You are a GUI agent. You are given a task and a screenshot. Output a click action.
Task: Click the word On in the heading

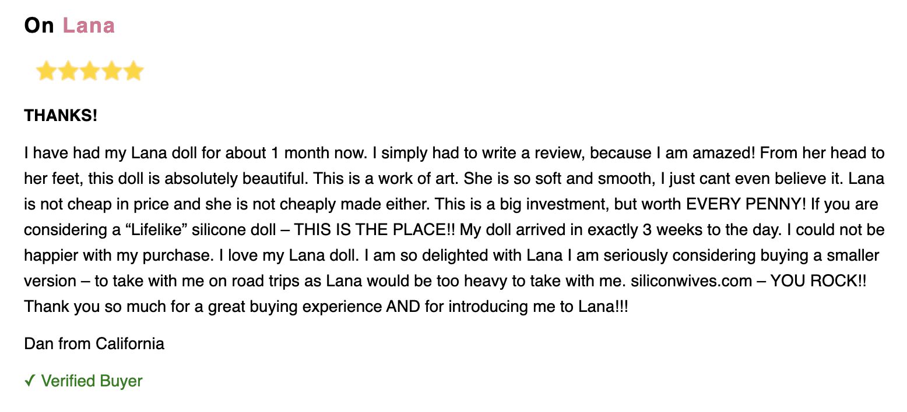(x=39, y=26)
